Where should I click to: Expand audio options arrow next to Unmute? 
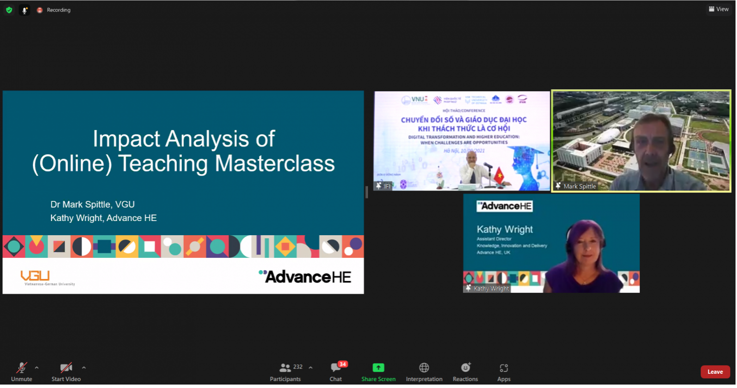coord(37,367)
